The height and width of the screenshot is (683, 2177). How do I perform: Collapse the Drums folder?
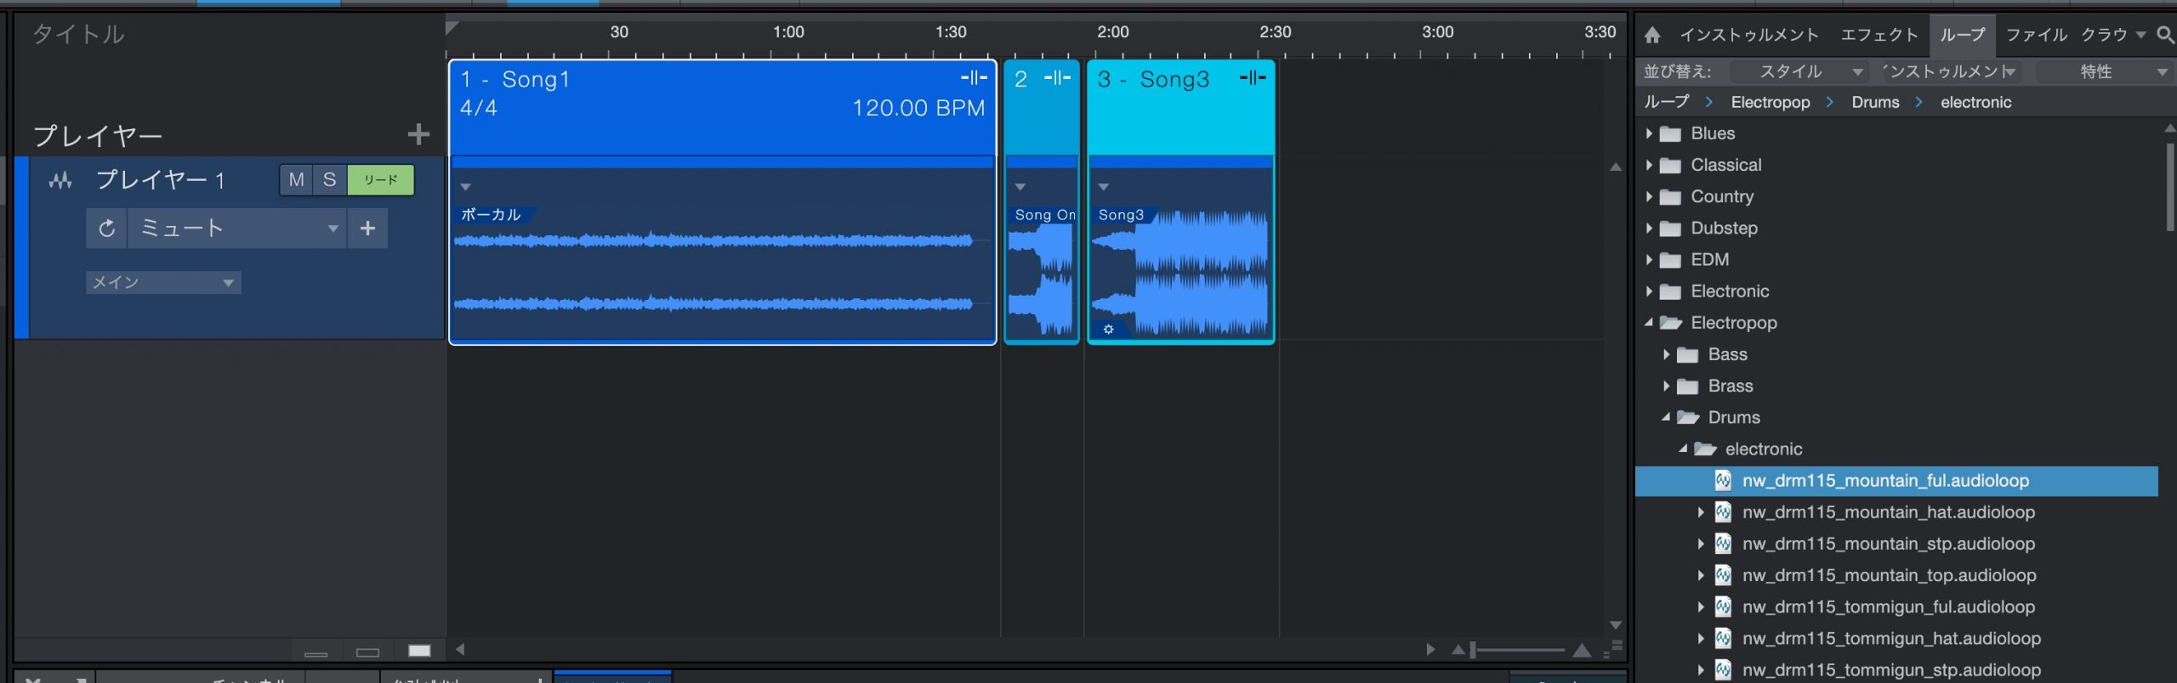point(1666,417)
